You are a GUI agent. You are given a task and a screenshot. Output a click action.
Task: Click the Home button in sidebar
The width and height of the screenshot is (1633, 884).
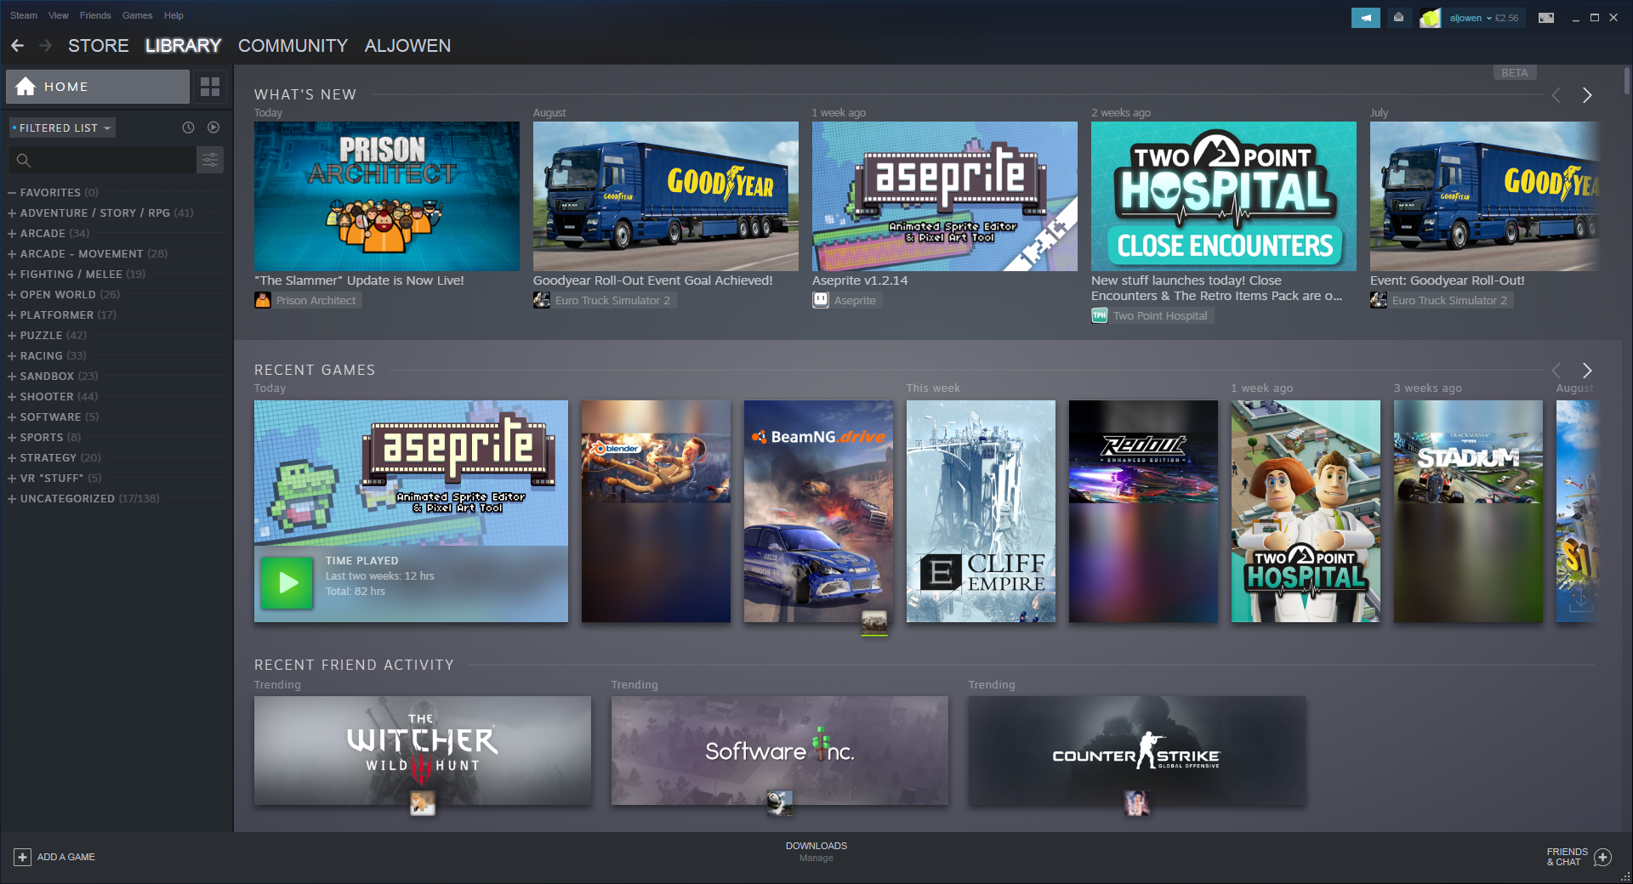point(98,87)
